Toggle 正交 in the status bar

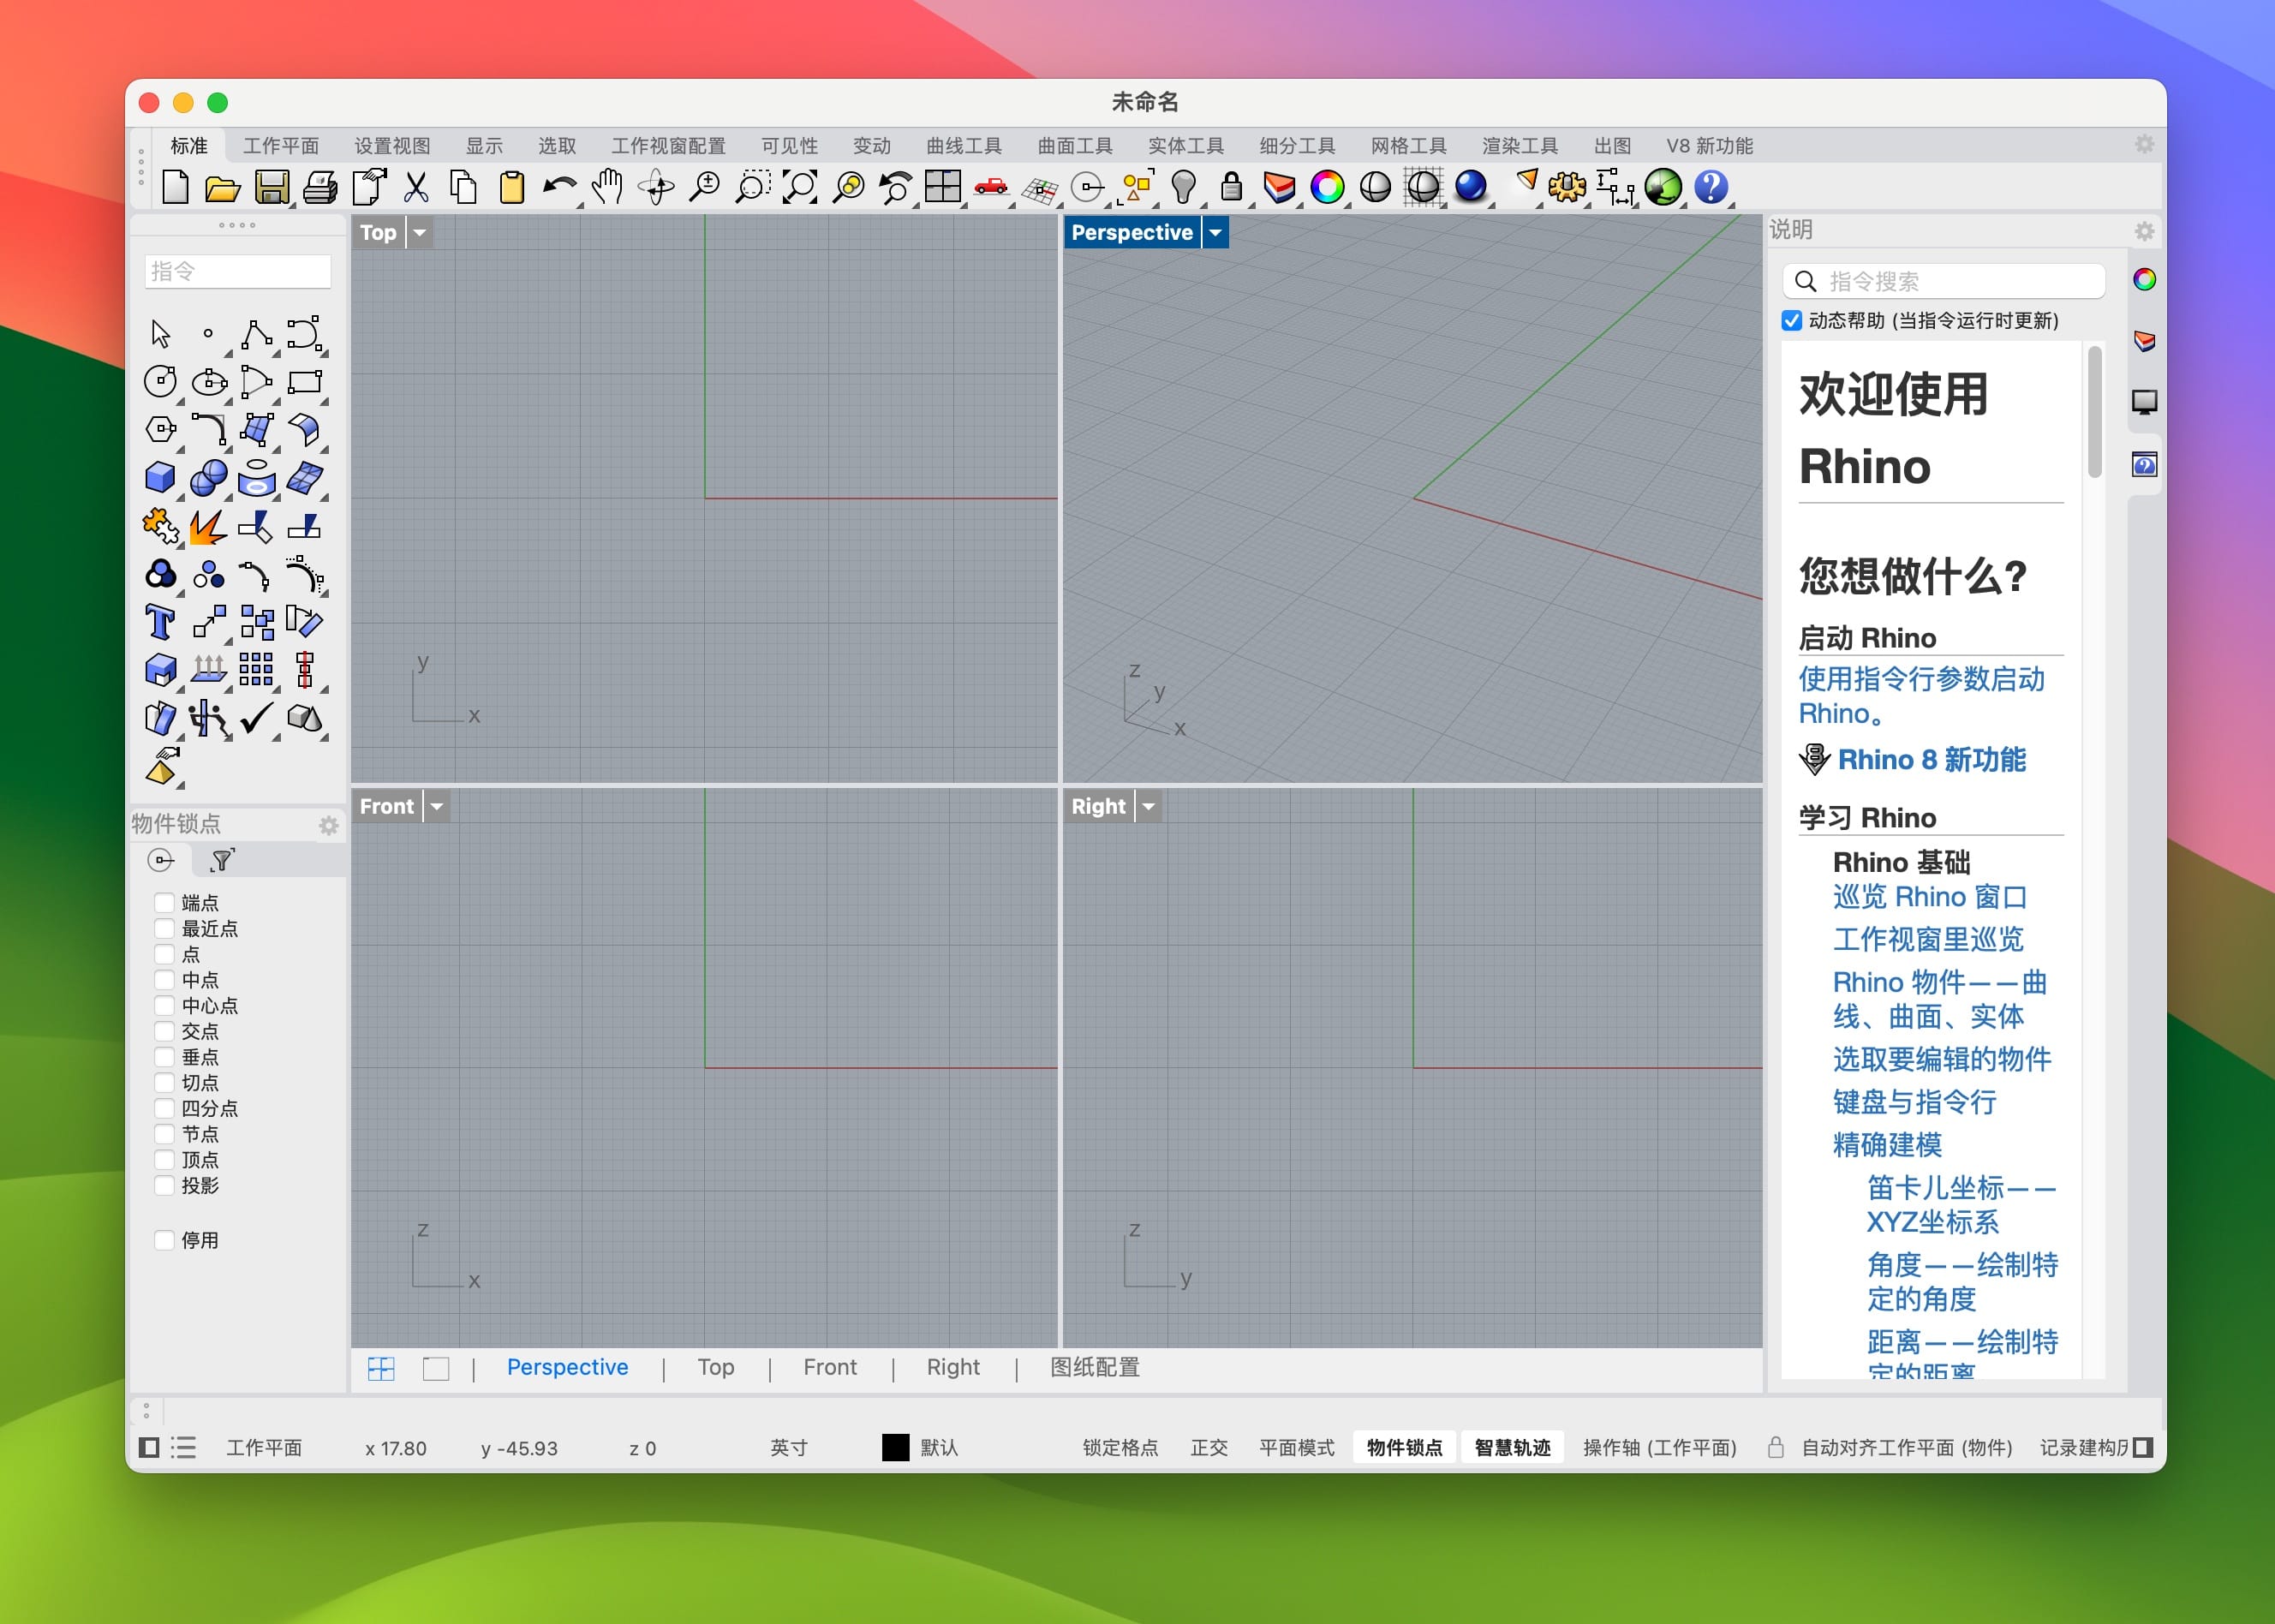pyautogui.click(x=1208, y=1447)
